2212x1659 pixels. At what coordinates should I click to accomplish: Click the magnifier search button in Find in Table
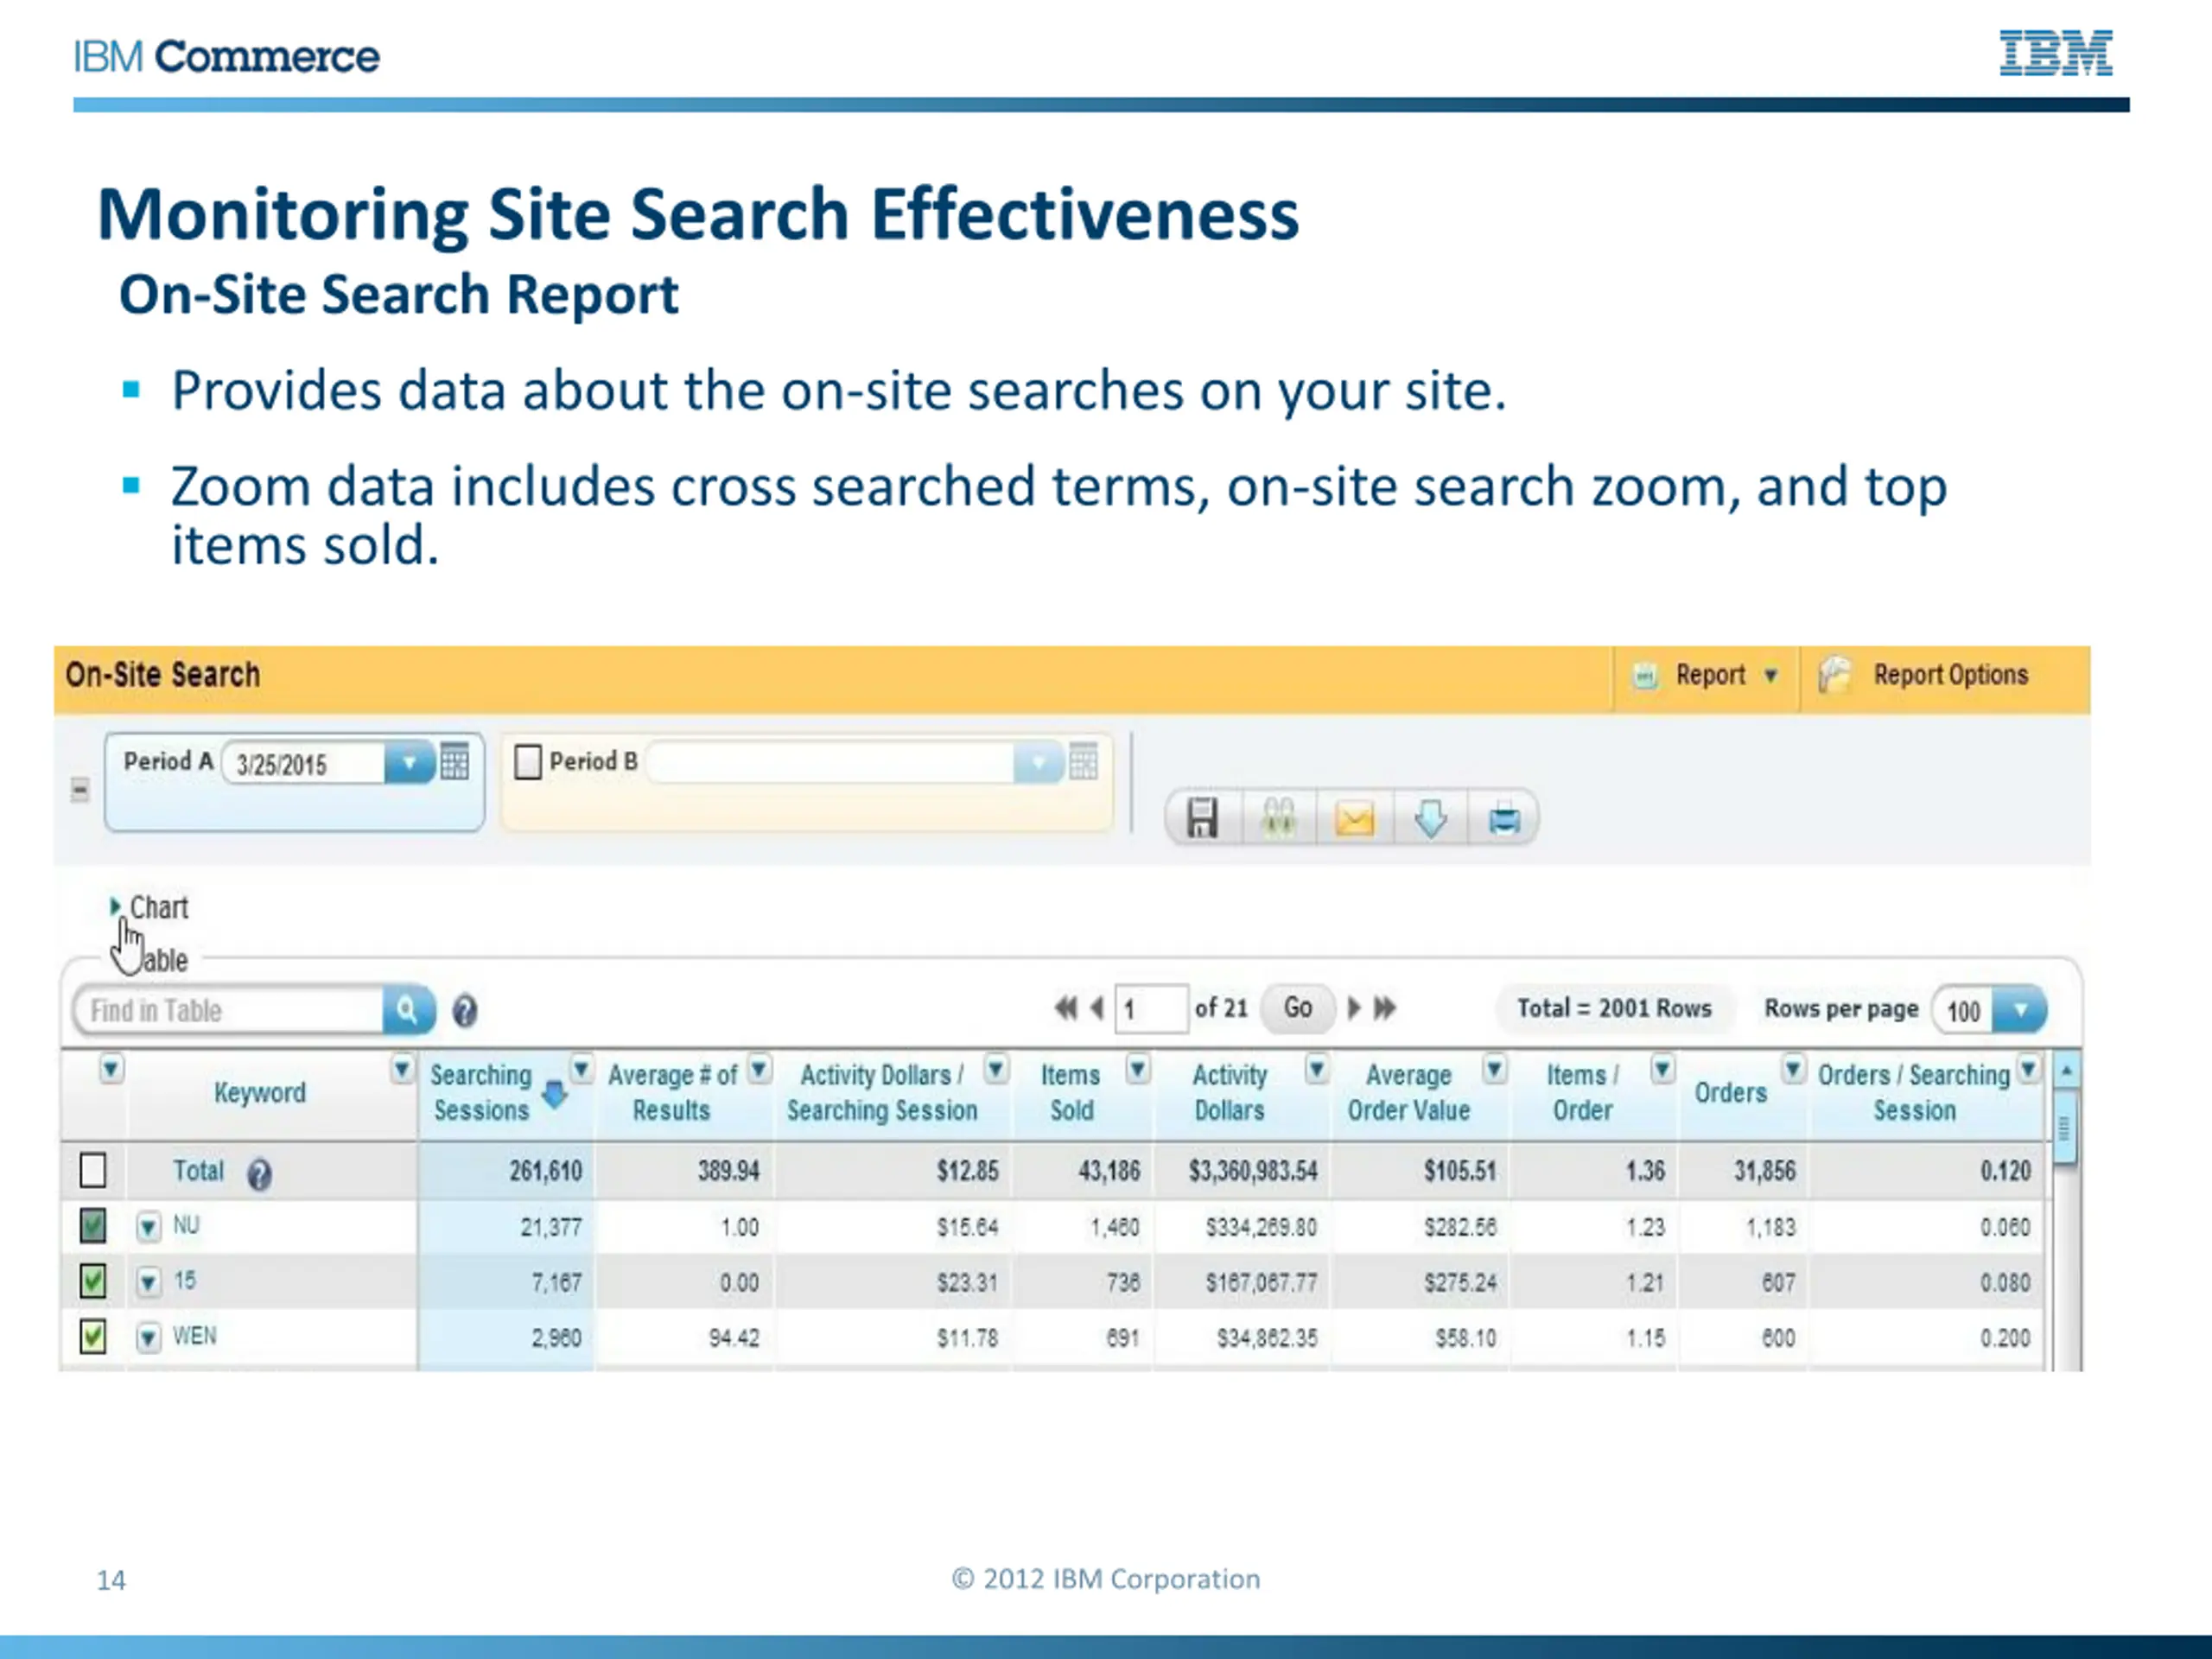[x=407, y=1009]
